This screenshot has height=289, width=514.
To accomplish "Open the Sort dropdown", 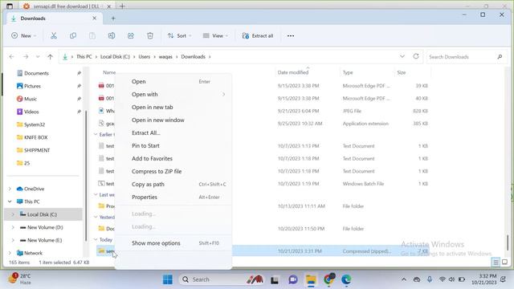I will click(179, 35).
